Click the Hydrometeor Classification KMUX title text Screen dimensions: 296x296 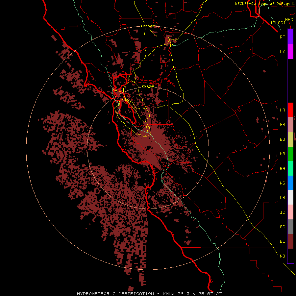(x=149, y=294)
